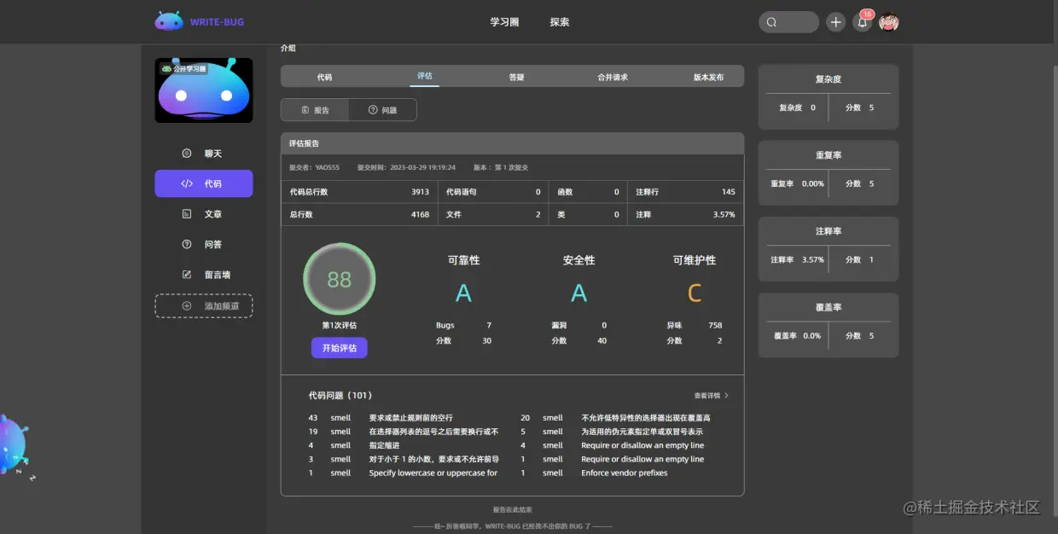Select the 聊天 chat channel icon
Image resolution: width=1058 pixels, height=534 pixels.
click(x=185, y=153)
